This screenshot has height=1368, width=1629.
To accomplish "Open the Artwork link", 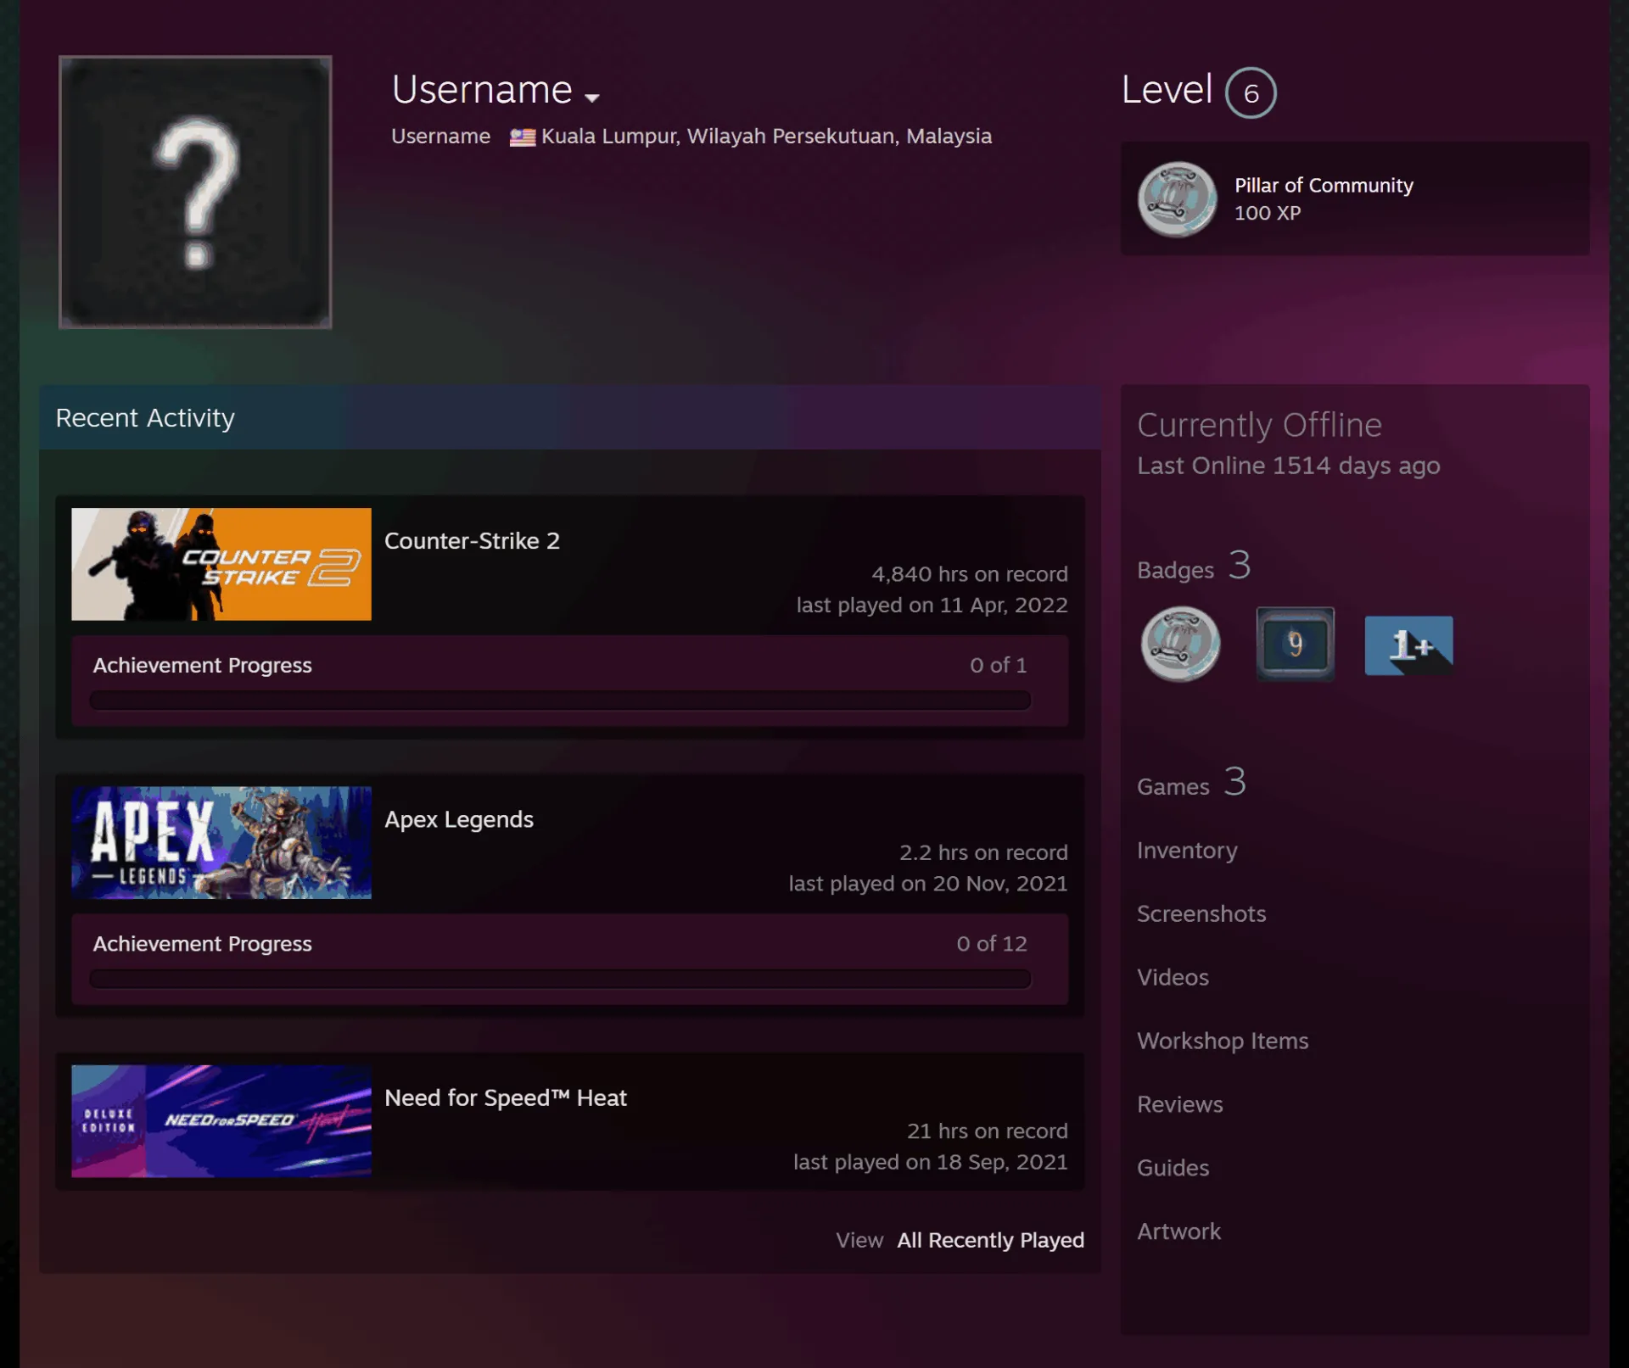I will [x=1178, y=1231].
